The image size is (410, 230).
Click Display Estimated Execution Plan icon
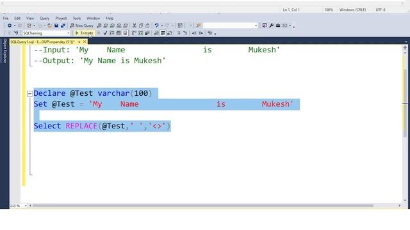111,33
